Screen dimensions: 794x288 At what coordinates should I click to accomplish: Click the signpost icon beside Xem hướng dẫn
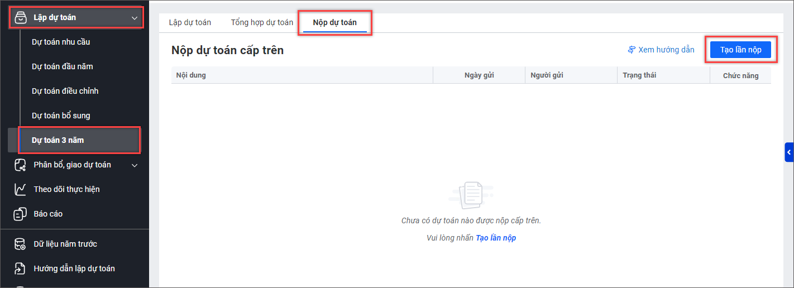point(632,50)
